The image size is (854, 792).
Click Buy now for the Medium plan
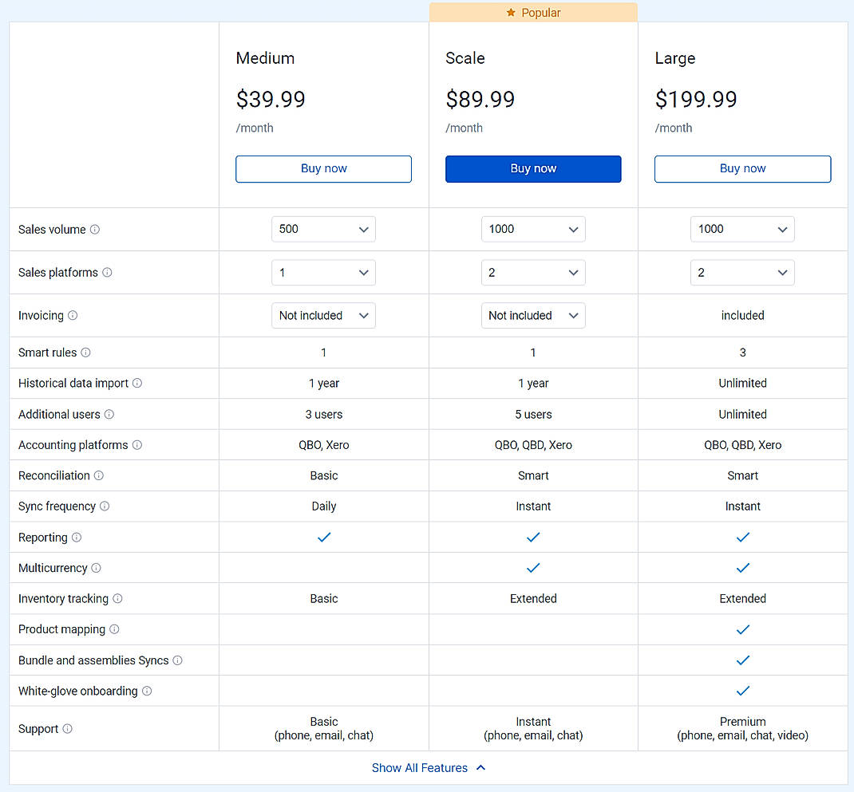[x=323, y=169]
